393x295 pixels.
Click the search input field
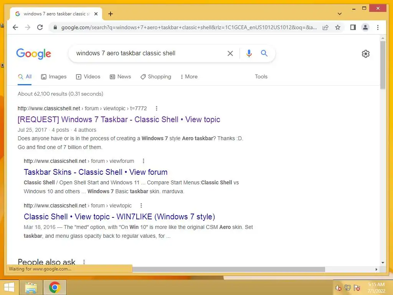click(148, 53)
